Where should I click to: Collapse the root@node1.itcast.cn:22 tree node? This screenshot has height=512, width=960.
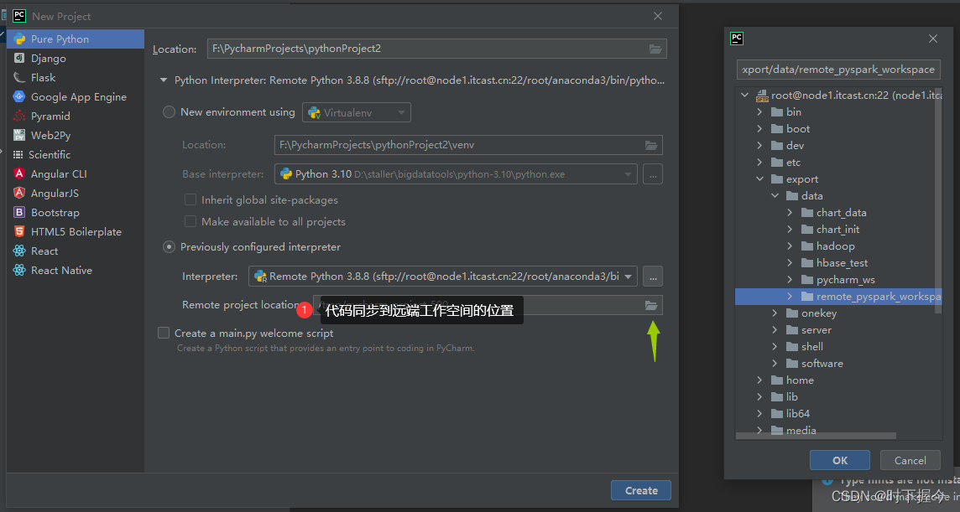pos(744,96)
